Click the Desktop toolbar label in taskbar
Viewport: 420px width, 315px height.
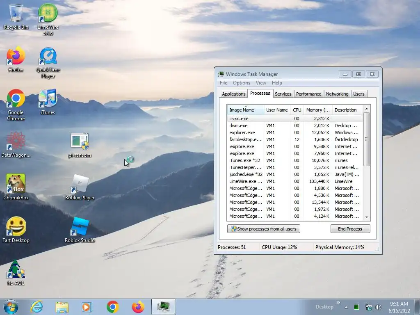[324, 307]
